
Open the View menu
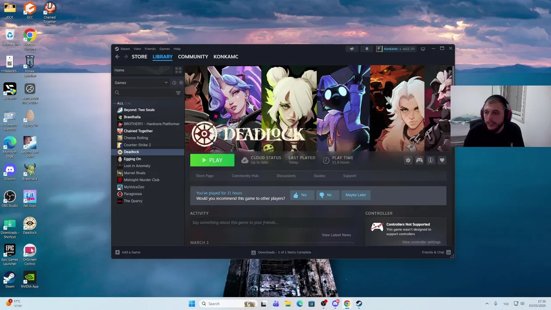coord(137,49)
